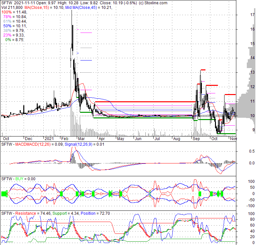The width and height of the screenshot is (256, 245).
Task: Click the 23% = 9.33 Fibonacci level
Action: pyautogui.click(x=14, y=35)
